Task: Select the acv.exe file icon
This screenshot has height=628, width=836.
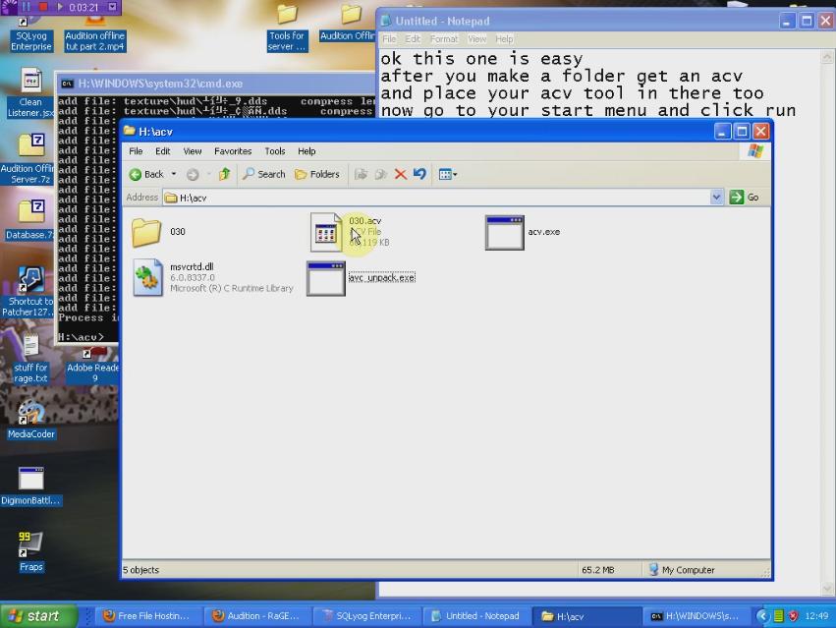Action: pos(504,233)
